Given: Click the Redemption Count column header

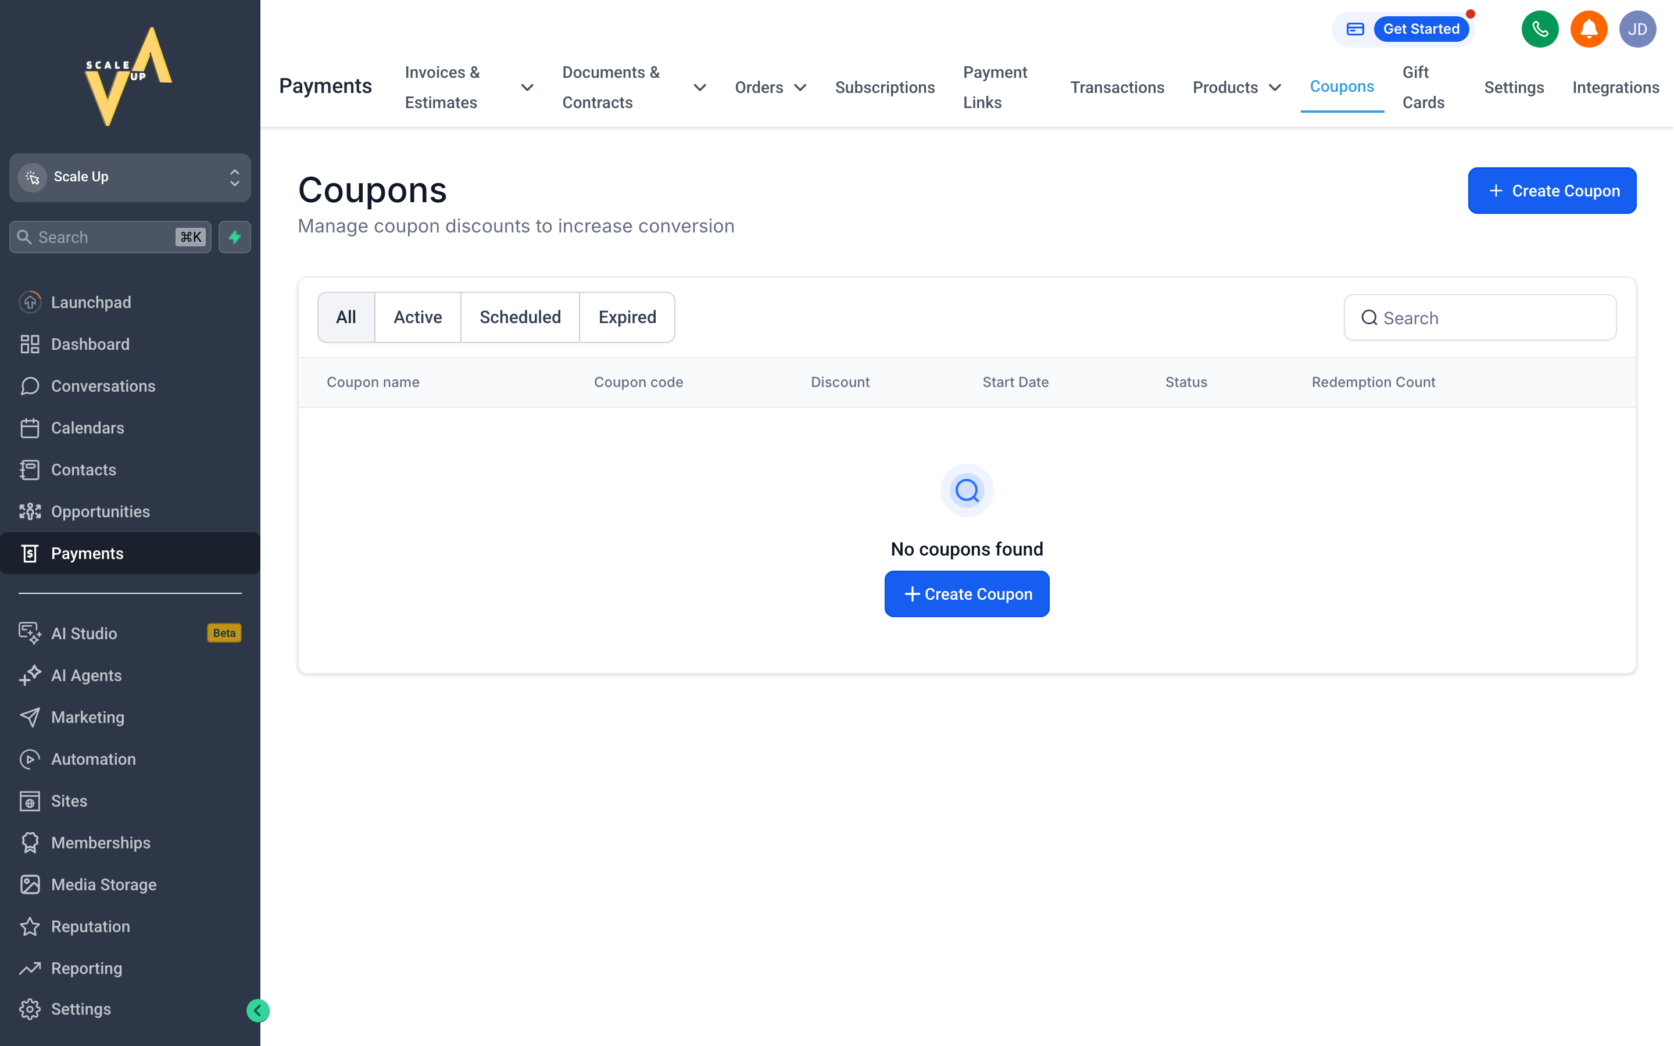Looking at the screenshot, I should [1373, 382].
